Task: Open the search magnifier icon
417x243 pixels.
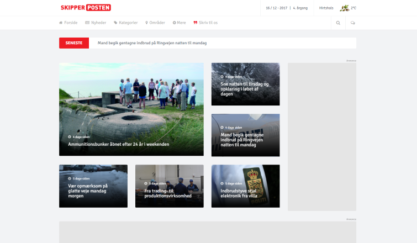Action: coord(338,23)
